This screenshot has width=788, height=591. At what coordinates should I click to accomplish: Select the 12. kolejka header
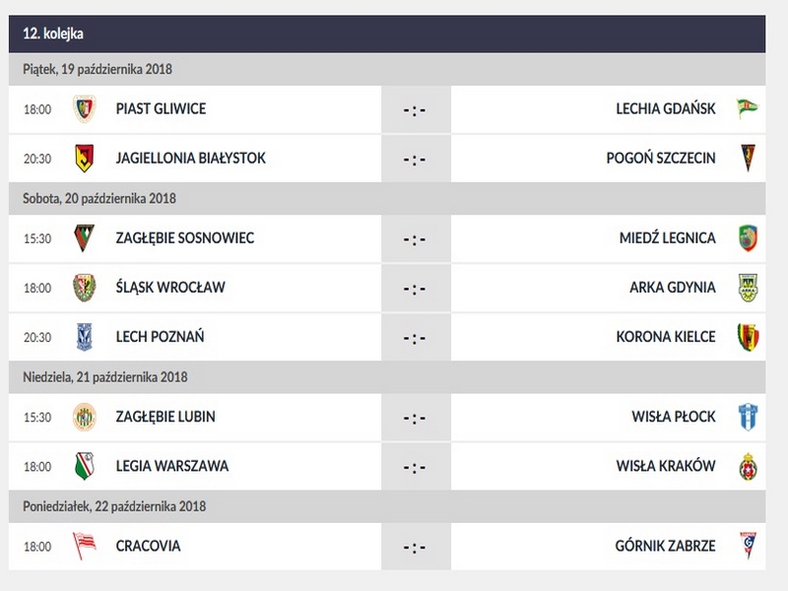click(53, 33)
